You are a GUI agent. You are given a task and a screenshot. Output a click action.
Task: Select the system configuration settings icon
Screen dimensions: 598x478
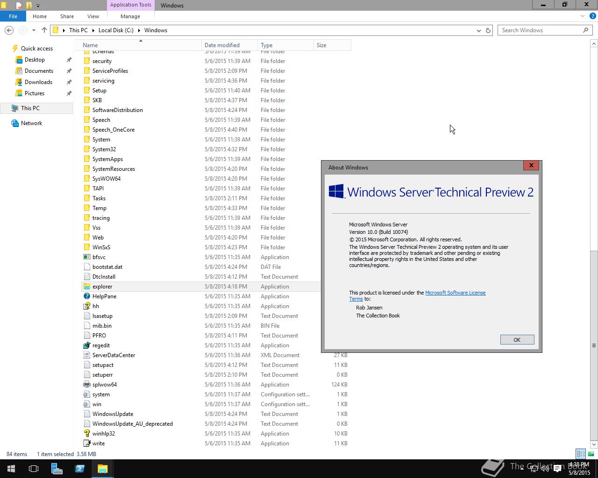tap(86, 394)
